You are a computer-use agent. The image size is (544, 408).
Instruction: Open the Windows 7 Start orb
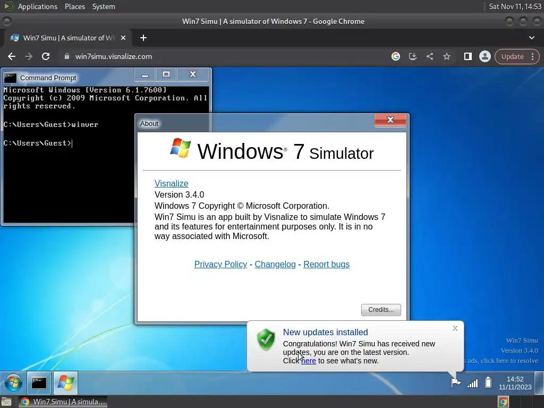tap(13, 382)
